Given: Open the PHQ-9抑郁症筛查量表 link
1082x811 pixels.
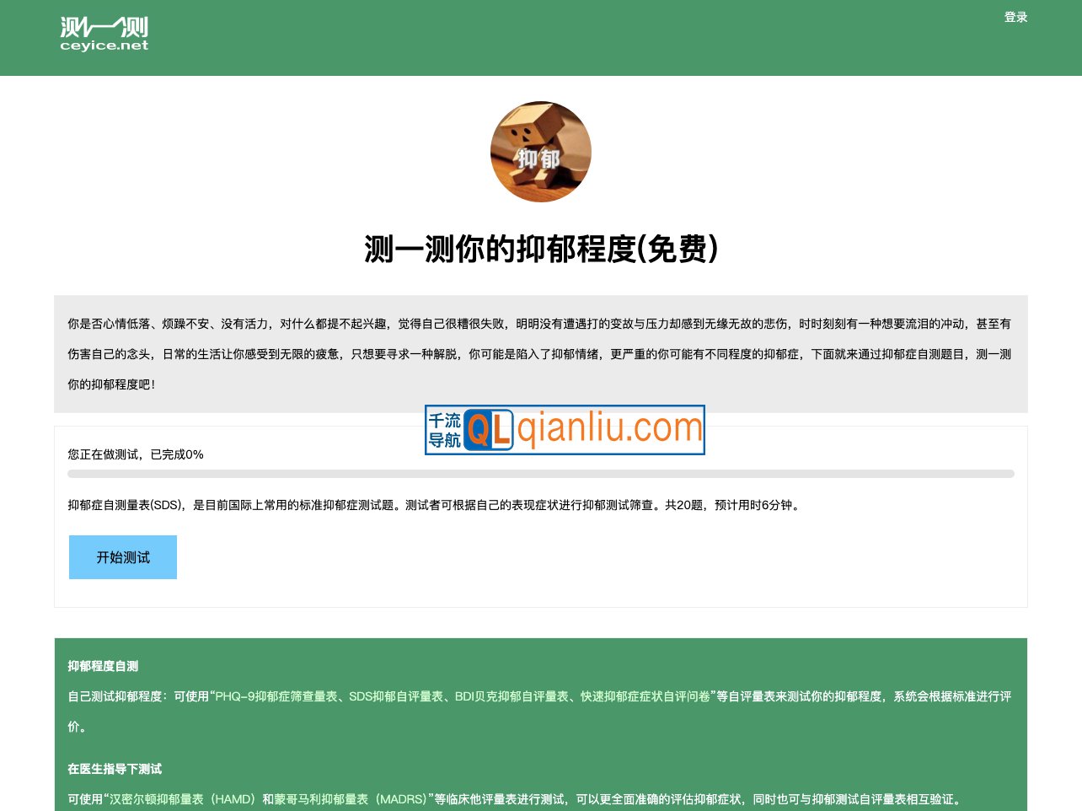Looking at the screenshot, I should pos(279,696).
